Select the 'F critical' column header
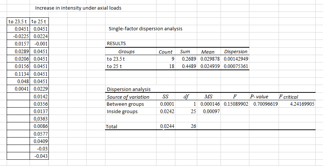The image size is (323, 166). click(x=288, y=97)
